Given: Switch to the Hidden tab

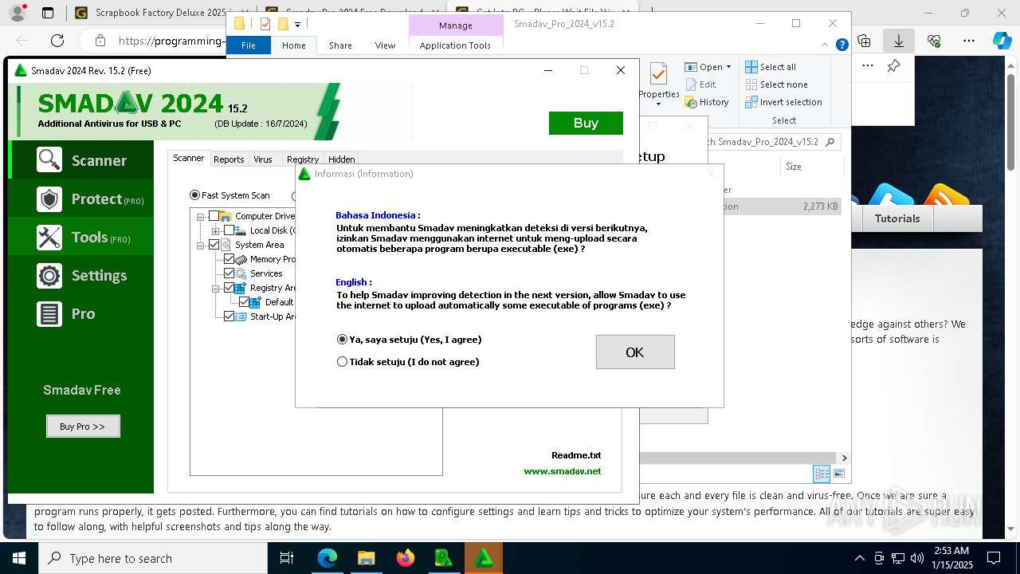Looking at the screenshot, I should coord(342,159).
